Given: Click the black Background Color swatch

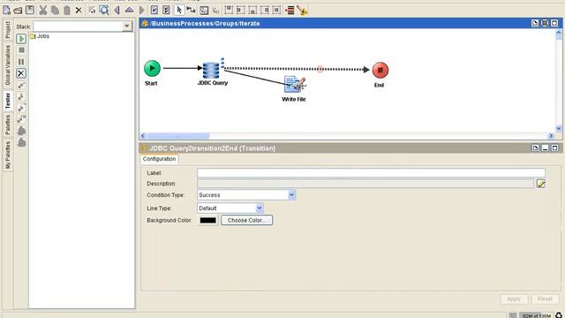Looking at the screenshot, I should tap(208, 220).
